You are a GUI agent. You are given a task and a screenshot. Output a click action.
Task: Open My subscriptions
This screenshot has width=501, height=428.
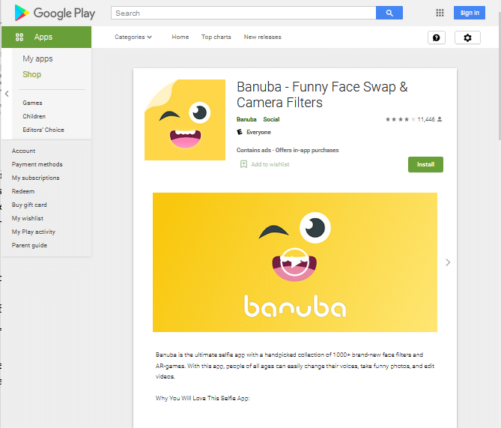[x=35, y=178]
